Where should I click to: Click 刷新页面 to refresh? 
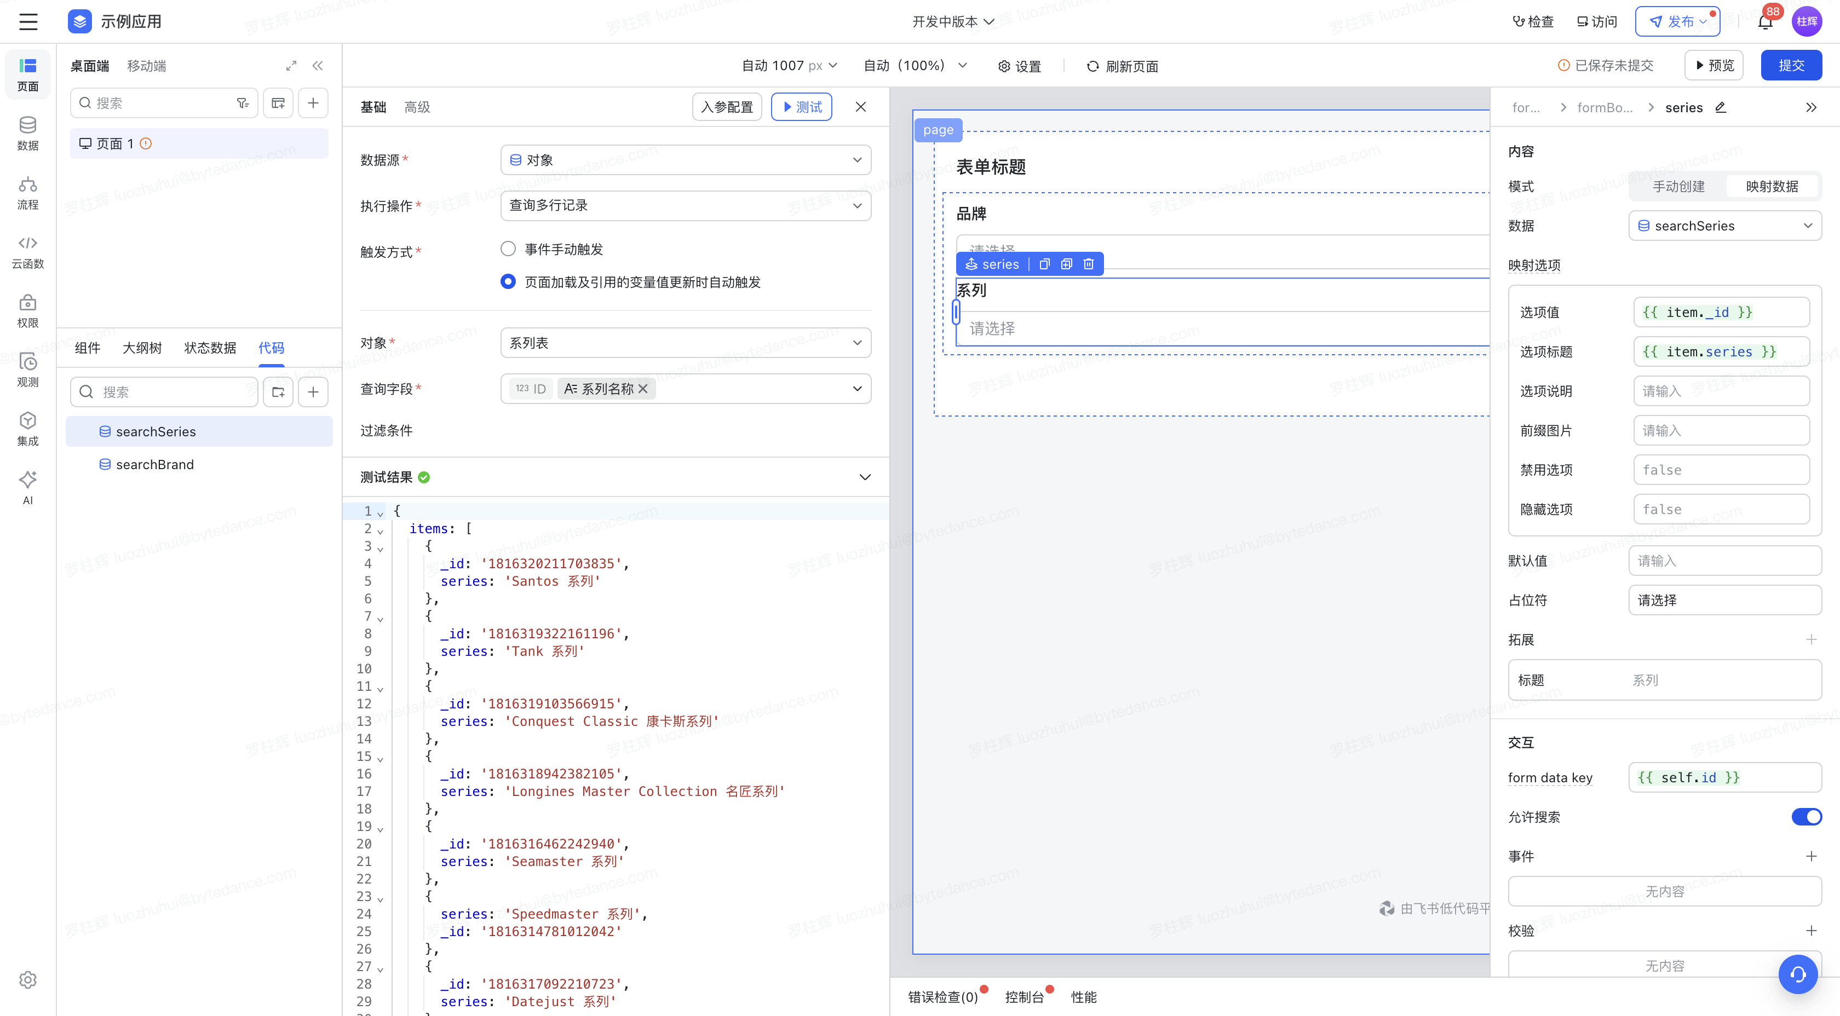1123,66
